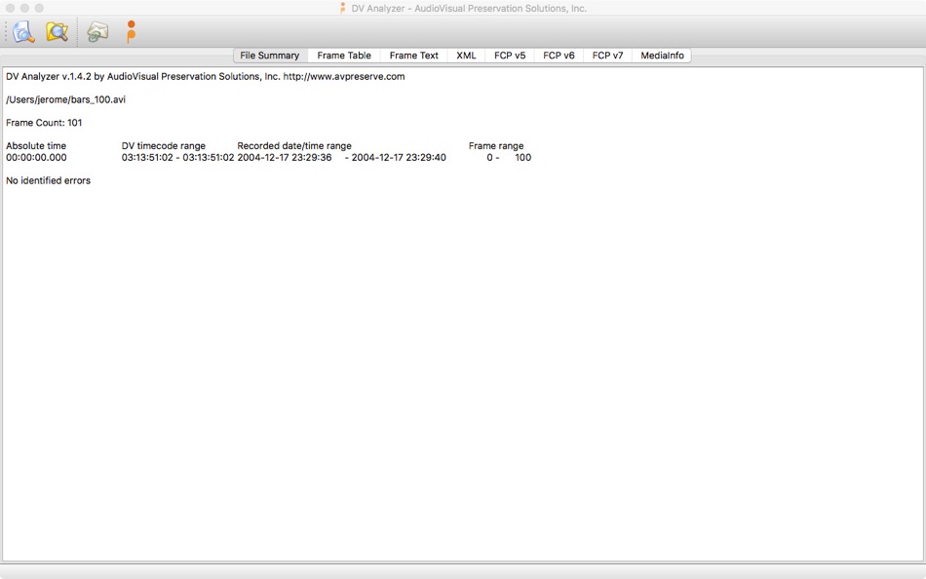The height and width of the screenshot is (579, 926).
Task: Click the frame range end value 100
Action: pyautogui.click(x=522, y=157)
